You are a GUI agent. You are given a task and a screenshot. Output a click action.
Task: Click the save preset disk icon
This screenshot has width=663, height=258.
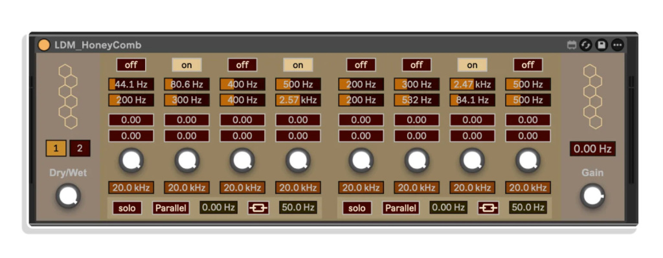tap(601, 45)
